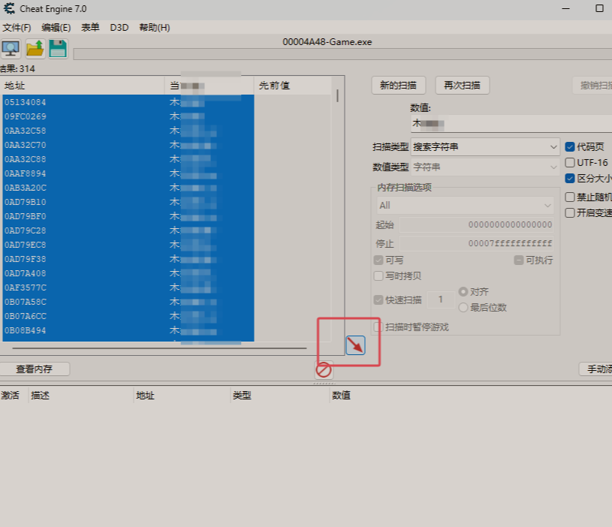Open the 帮助(H) menu
Screen dimensions: 612x527
point(155,28)
